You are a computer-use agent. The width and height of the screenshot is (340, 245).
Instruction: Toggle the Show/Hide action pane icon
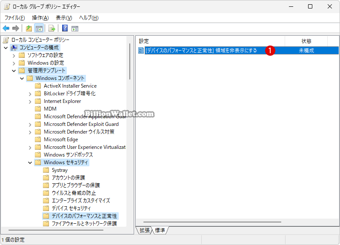click(x=75, y=28)
